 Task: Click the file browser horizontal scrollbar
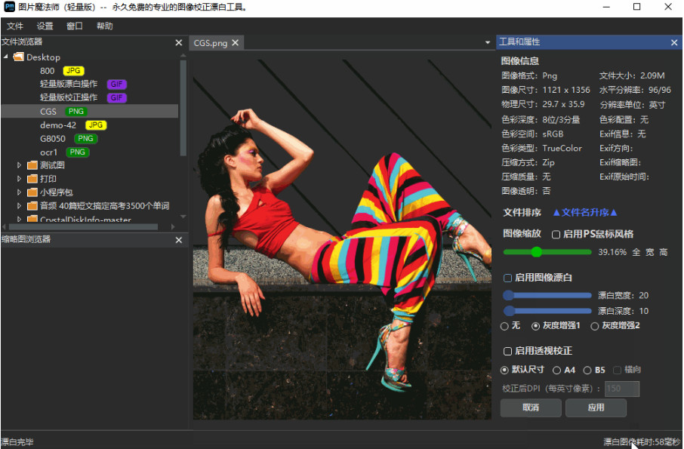point(83,226)
